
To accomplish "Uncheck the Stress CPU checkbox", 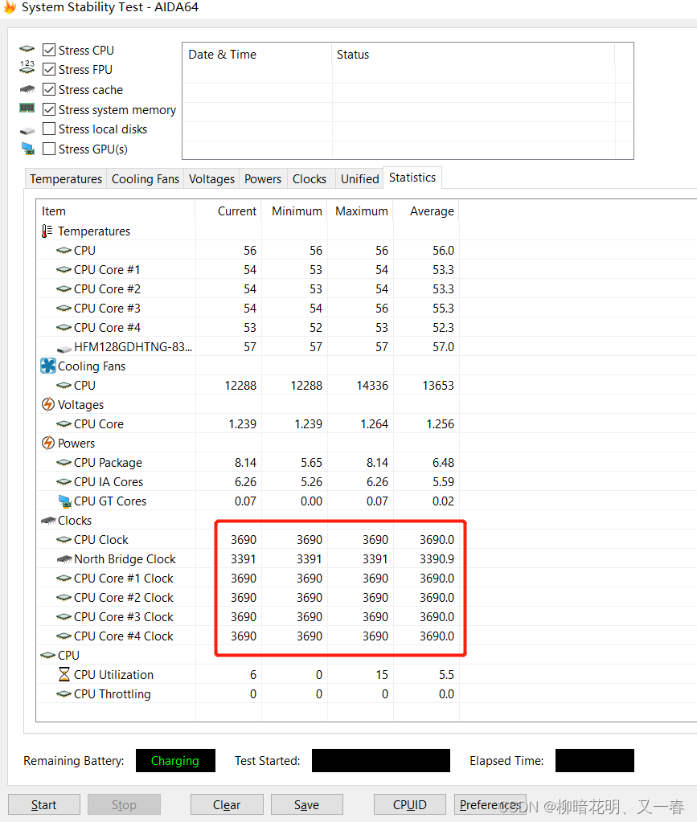I will point(49,50).
